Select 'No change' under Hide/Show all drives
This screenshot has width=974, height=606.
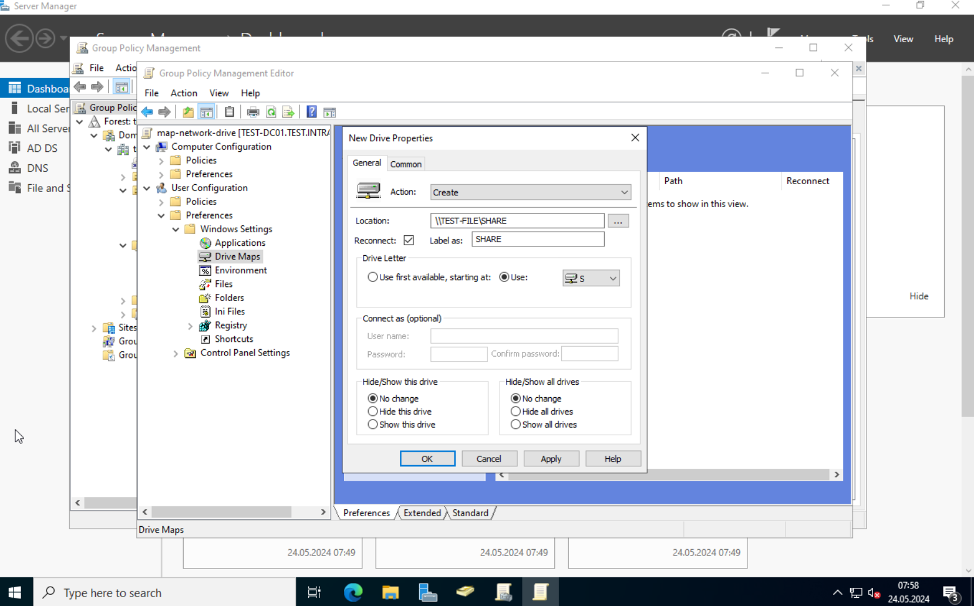(x=515, y=398)
